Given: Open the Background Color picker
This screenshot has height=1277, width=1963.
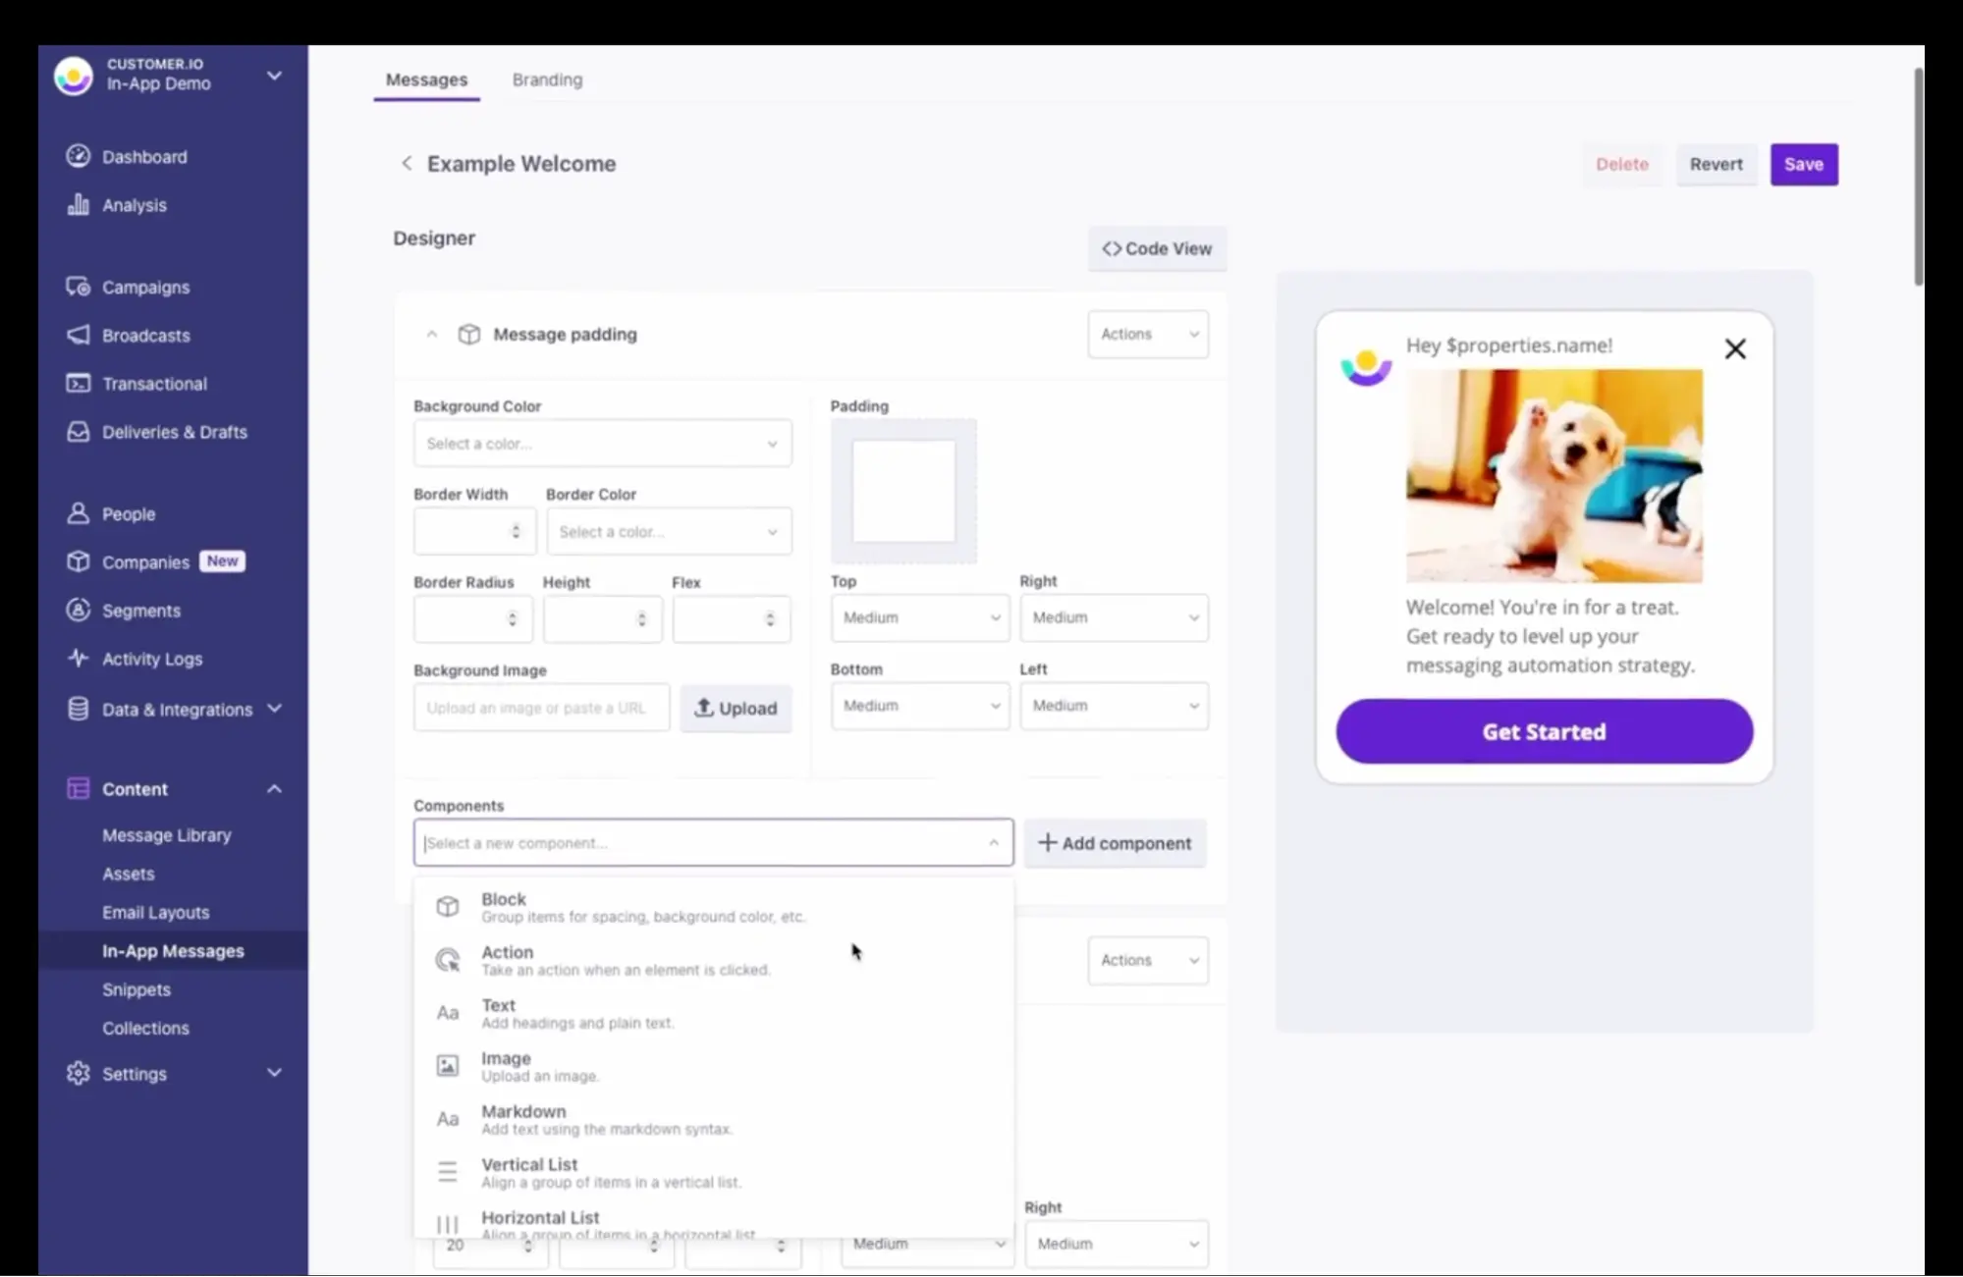Looking at the screenshot, I should coord(602,443).
